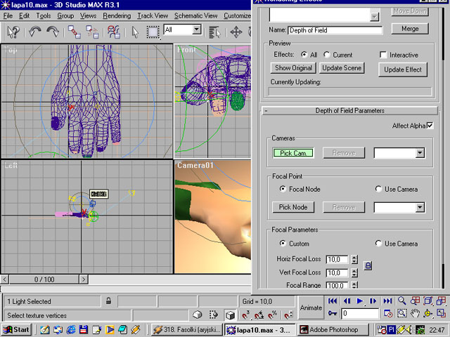Viewport: 450px width, 337px height.
Task: Activate the Select Object arrow tool
Action: click(135, 32)
